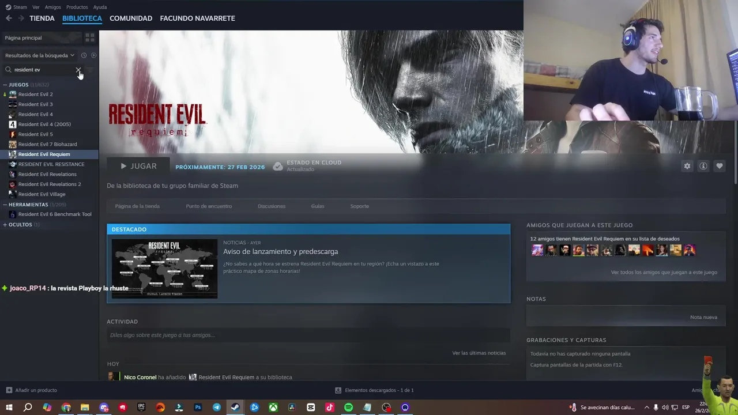Select RESIDENT EVIL RESISTANCE in list

[51, 164]
